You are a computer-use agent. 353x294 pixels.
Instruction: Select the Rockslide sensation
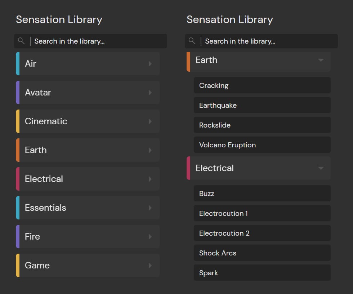click(262, 125)
